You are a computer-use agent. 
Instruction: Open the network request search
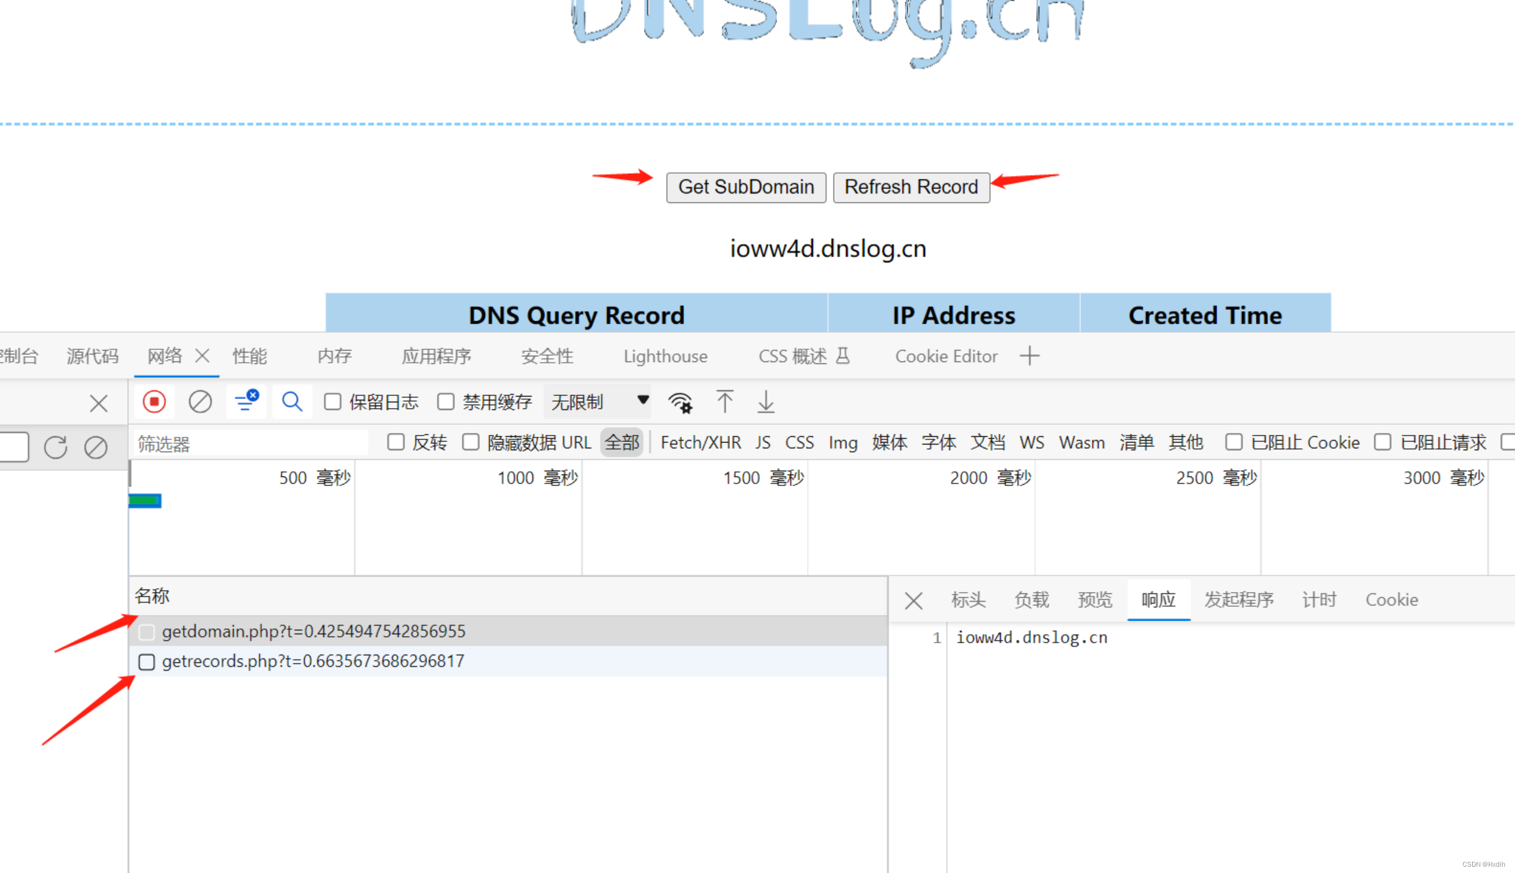[x=292, y=402]
